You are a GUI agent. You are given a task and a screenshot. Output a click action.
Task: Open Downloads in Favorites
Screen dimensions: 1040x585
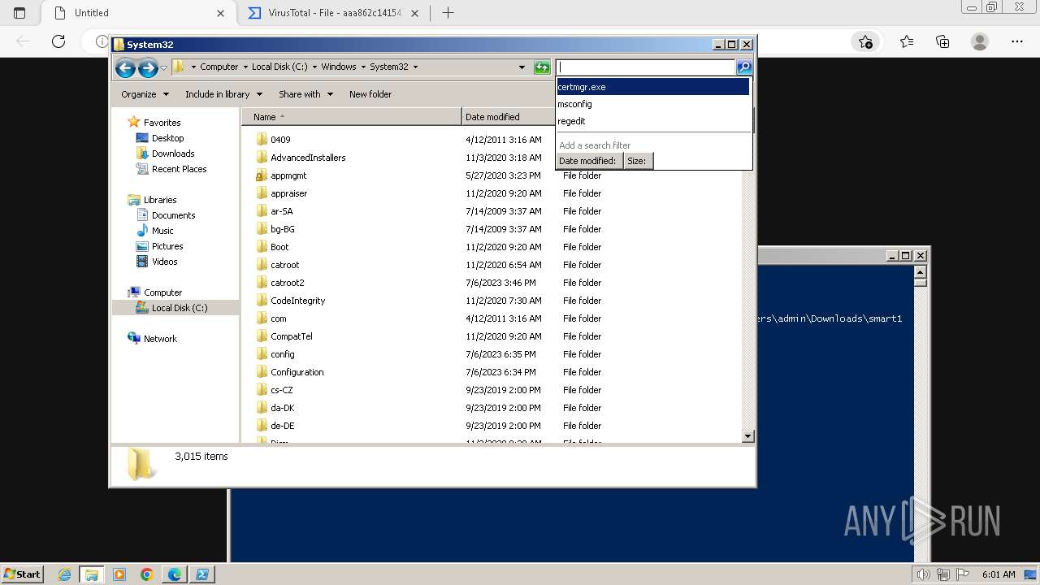click(x=173, y=154)
